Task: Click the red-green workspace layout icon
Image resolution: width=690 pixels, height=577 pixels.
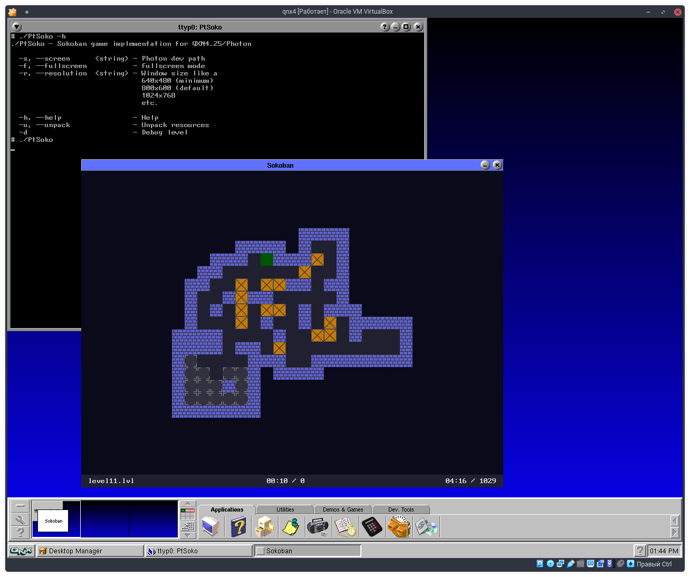Action: click(x=188, y=514)
